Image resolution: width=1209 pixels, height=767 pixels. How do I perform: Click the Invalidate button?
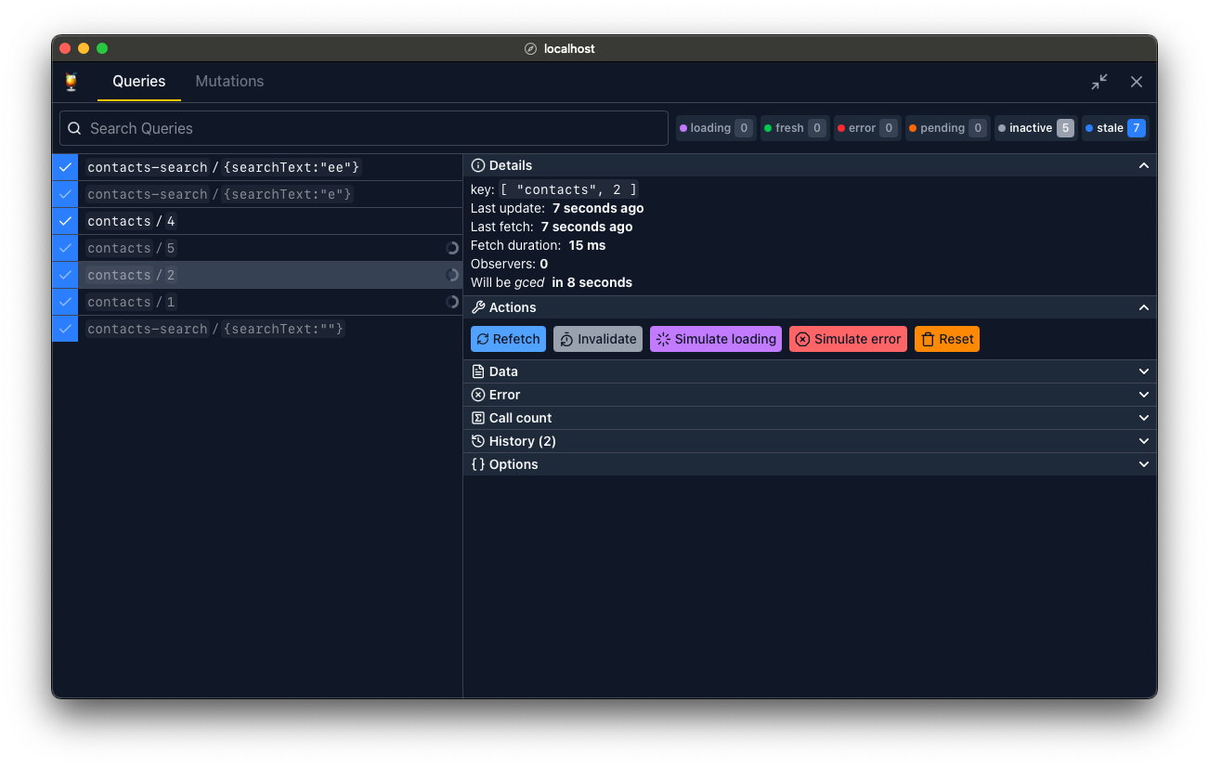pyautogui.click(x=597, y=339)
